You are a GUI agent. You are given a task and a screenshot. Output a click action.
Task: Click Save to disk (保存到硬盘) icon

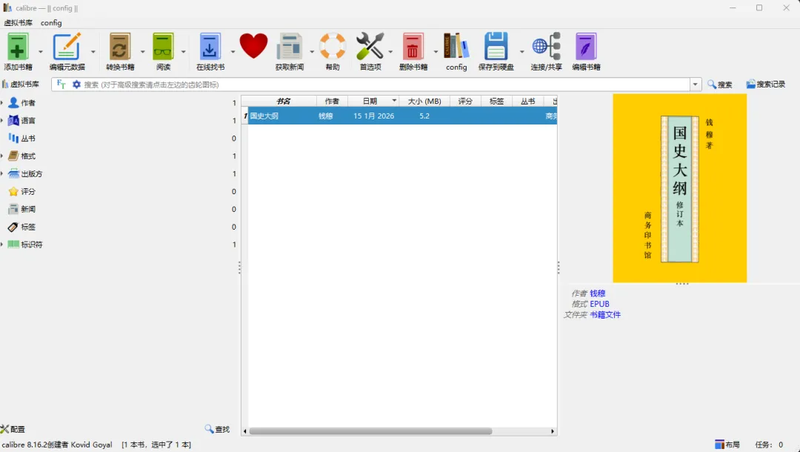click(x=496, y=47)
